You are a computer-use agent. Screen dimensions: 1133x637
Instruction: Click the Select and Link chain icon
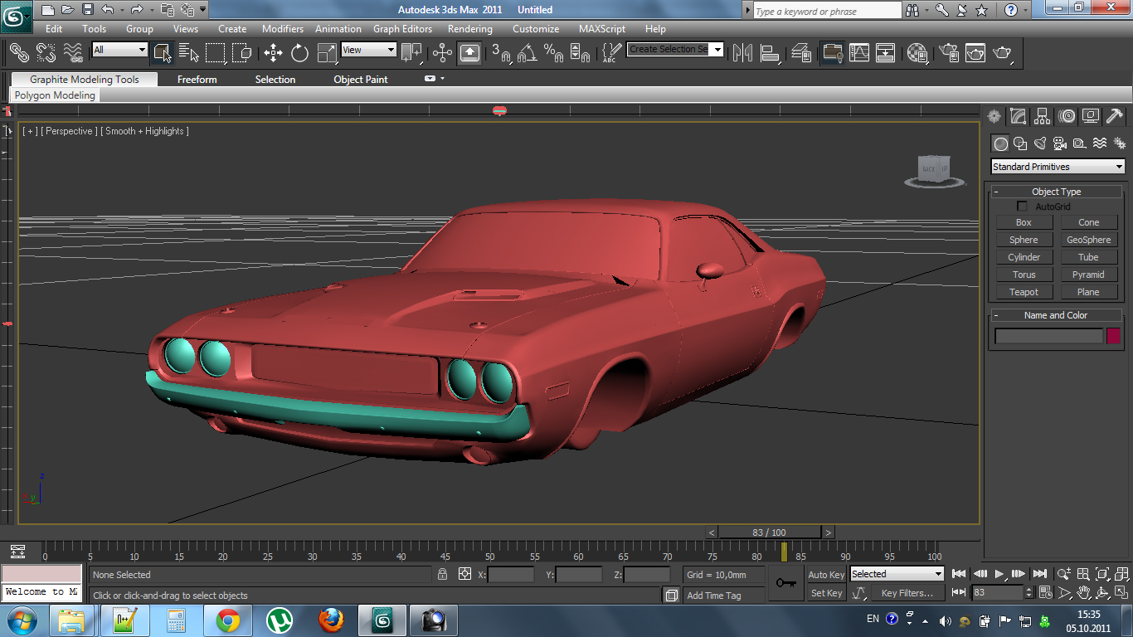click(x=18, y=53)
